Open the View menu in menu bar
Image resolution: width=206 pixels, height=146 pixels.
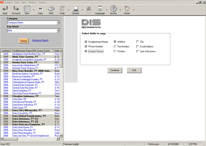[24, 2]
